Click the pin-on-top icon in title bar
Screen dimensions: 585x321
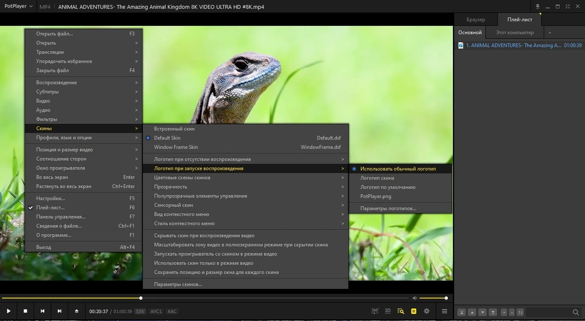coord(537,6)
